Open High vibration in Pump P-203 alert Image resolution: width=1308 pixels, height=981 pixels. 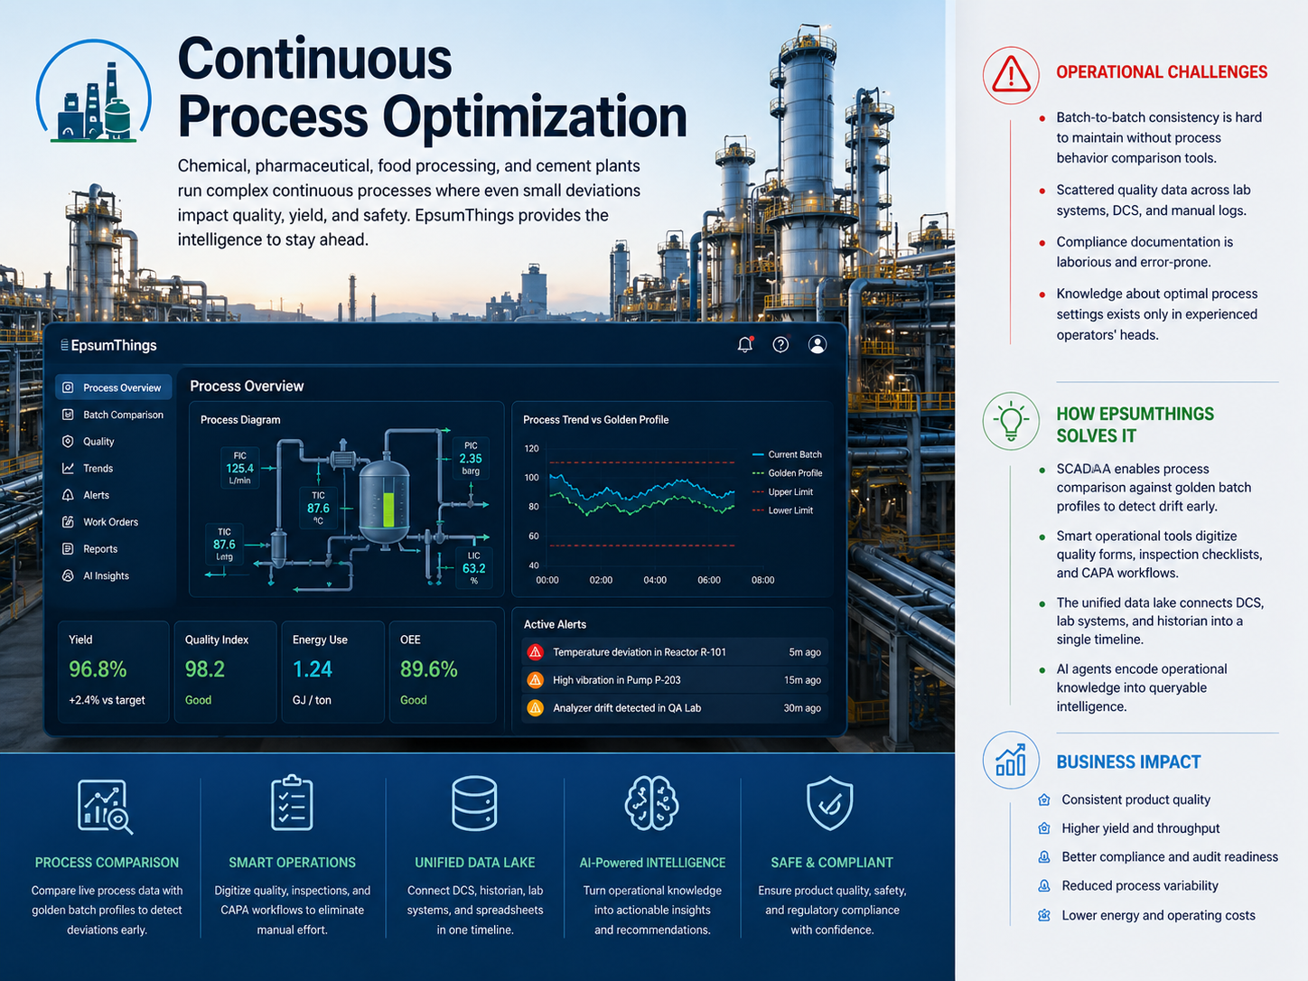tap(673, 680)
